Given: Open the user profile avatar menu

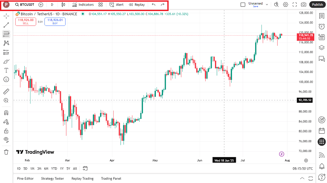Looking at the screenshot, I should coord(6,4).
